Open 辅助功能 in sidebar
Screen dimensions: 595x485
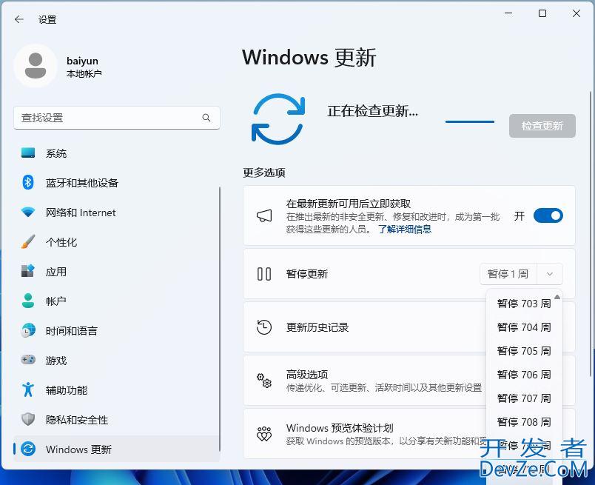pos(115,390)
